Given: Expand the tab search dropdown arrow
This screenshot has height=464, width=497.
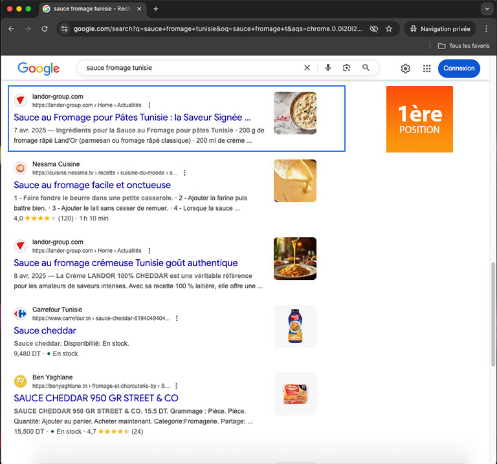Looking at the screenshot, I should pos(487,9).
